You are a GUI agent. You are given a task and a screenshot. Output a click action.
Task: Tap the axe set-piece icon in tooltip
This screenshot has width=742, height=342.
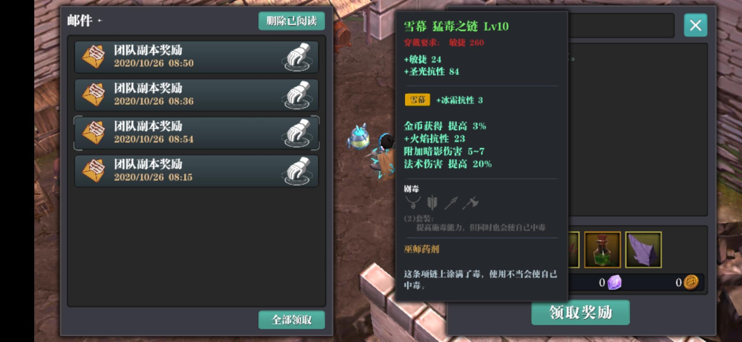tap(471, 203)
